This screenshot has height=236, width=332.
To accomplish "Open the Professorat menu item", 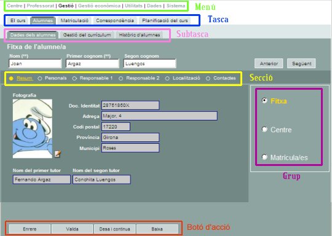I will (x=41, y=6).
